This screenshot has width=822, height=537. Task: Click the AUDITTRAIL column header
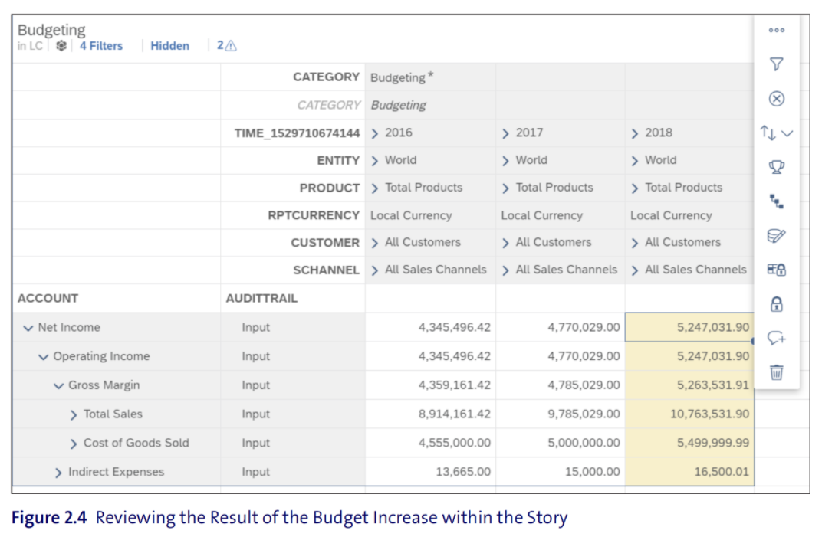point(261,299)
